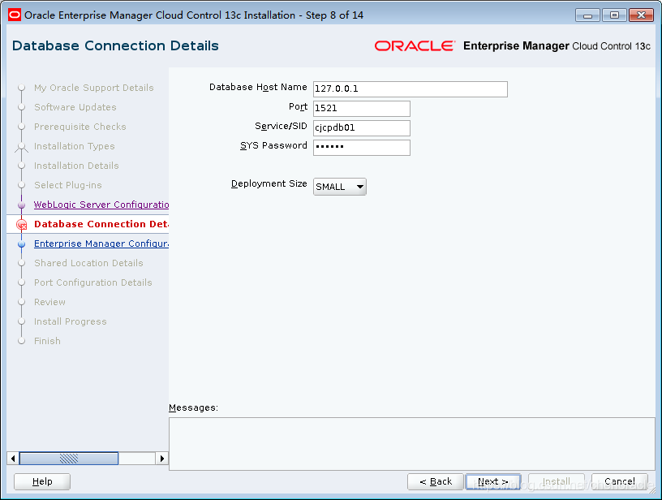Screen dimensions: 662x500
Task: Click the Installation Types step label
Action: [x=75, y=146]
